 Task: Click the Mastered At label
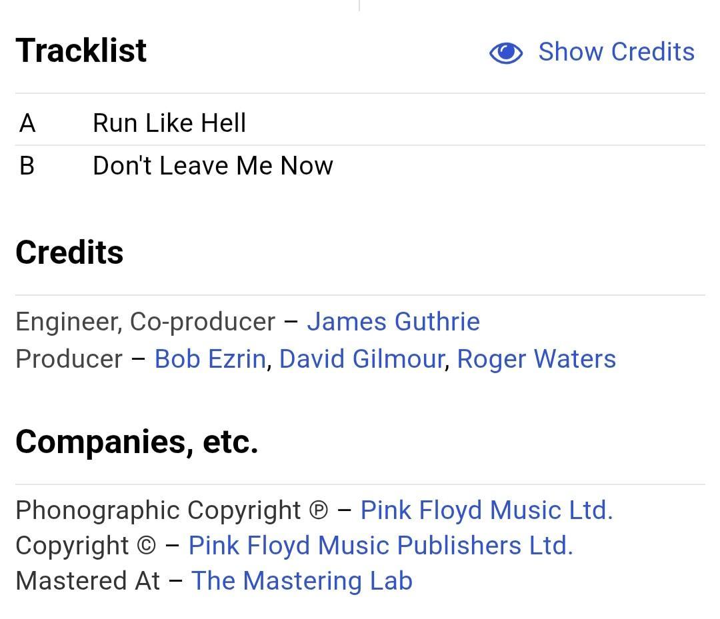(87, 581)
